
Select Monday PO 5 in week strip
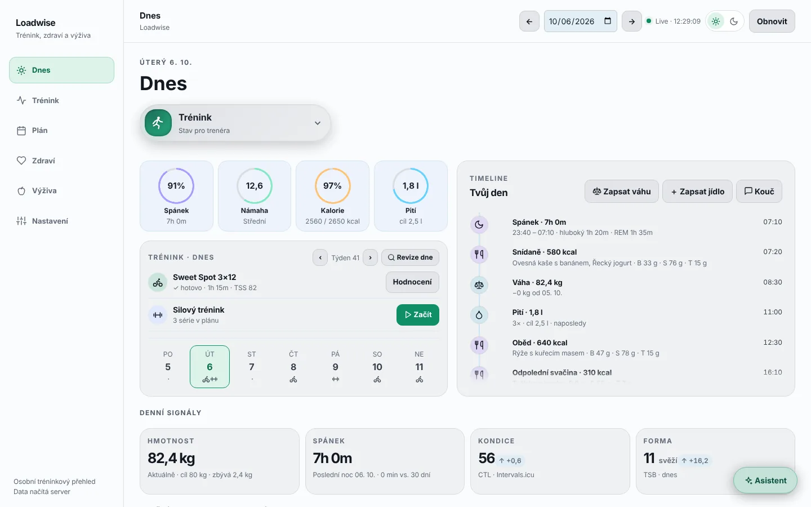tap(168, 367)
